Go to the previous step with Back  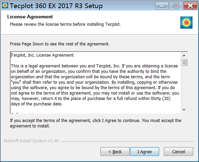[115, 151]
